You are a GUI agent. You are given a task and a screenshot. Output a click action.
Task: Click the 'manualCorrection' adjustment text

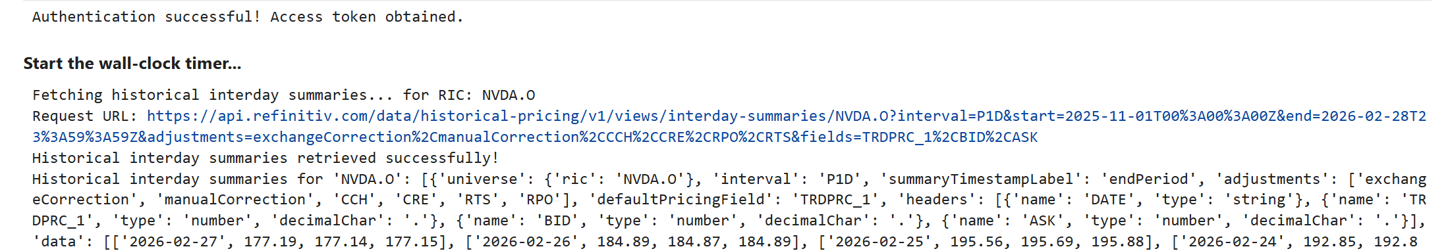pos(235,200)
